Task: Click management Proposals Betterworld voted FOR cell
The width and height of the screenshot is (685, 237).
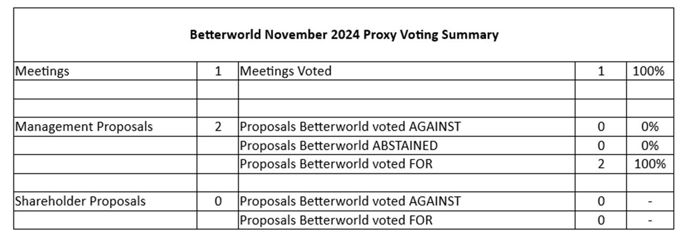Action: [407, 164]
